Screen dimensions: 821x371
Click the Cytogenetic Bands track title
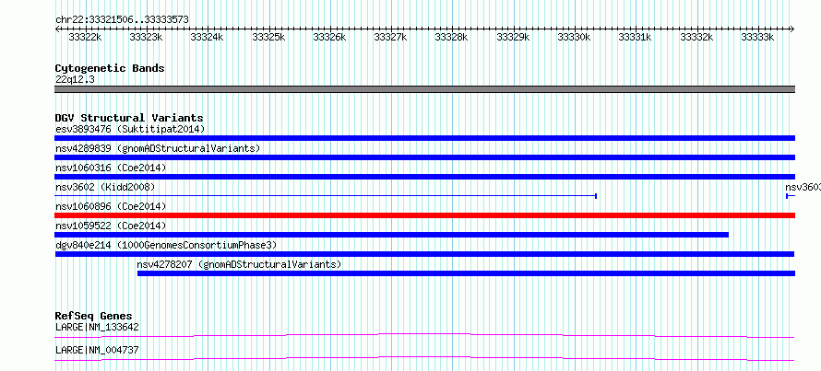pyautogui.click(x=110, y=68)
